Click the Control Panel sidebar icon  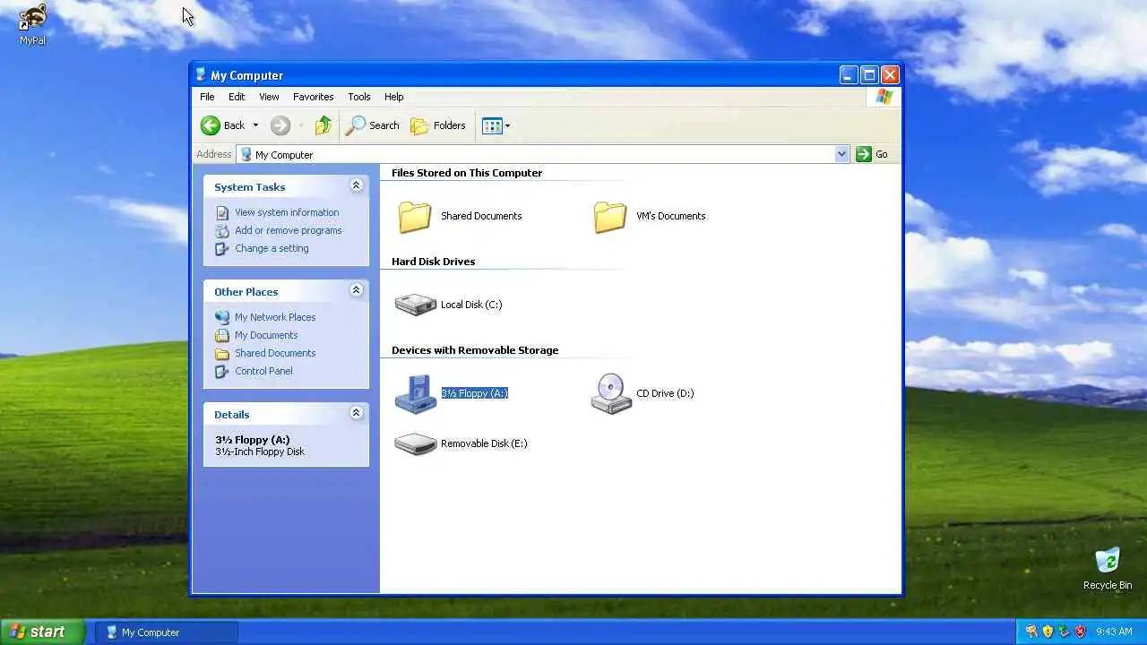tap(222, 371)
